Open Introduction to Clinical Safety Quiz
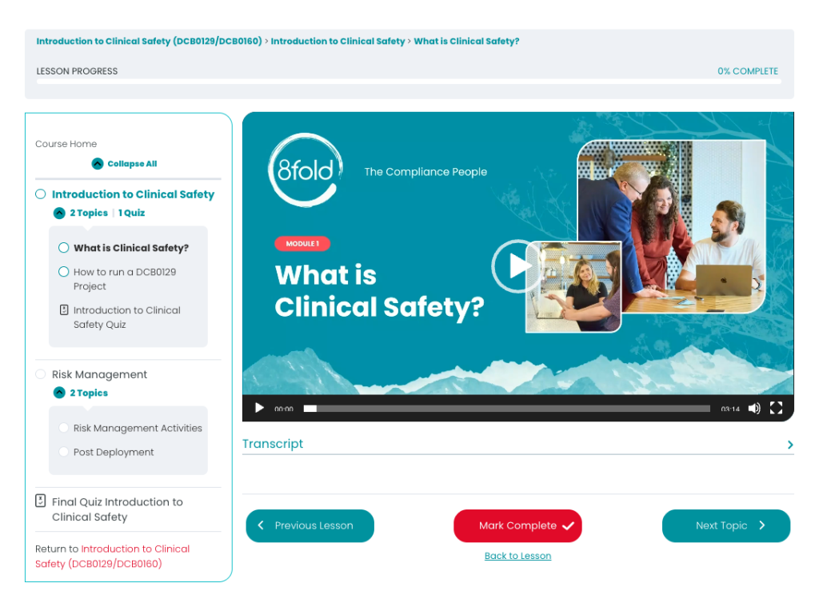 tap(127, 317)
